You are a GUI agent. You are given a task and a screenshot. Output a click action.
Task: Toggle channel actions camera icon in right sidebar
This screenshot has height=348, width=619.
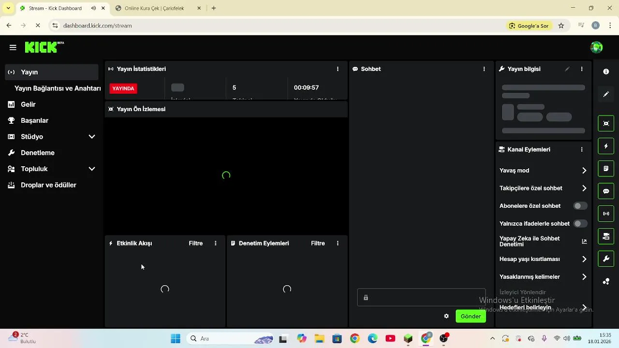[606, 236]
